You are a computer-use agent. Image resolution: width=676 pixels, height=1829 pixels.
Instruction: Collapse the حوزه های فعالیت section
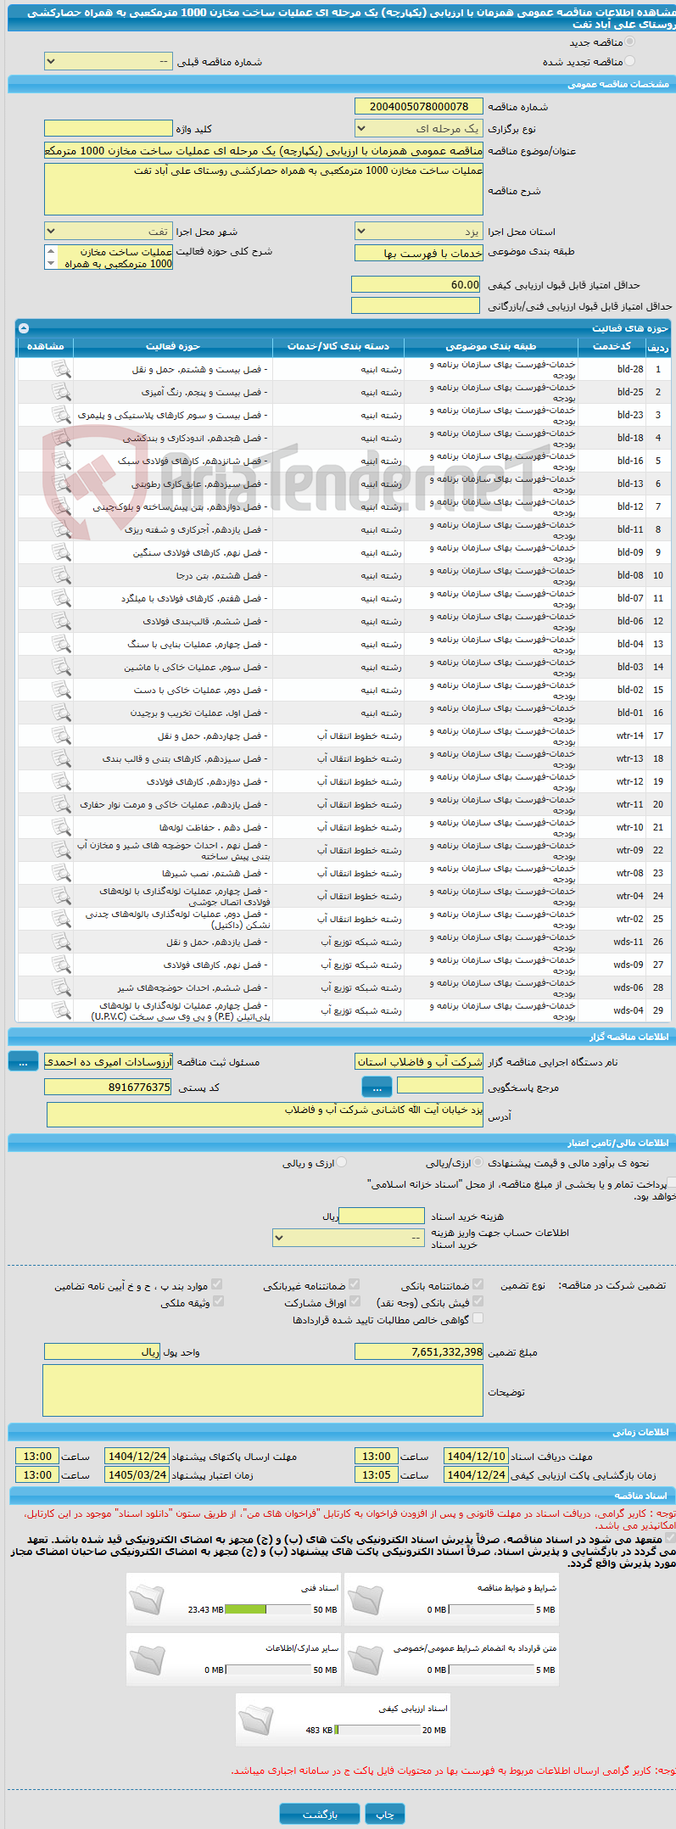(x=24, y=327)
